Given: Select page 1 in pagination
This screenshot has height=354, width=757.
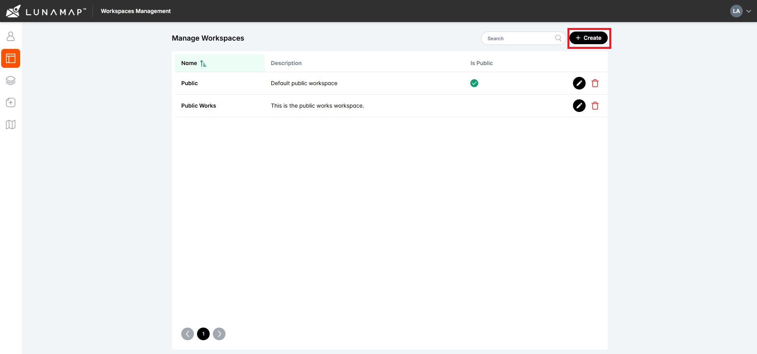Looking at the screenshot, I should (203, 334).
